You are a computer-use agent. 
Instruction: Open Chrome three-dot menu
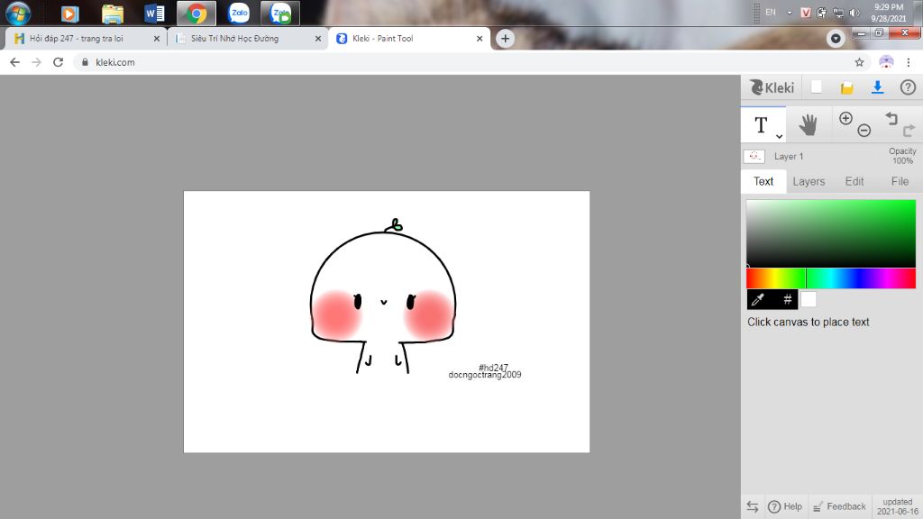pos(909,62)
